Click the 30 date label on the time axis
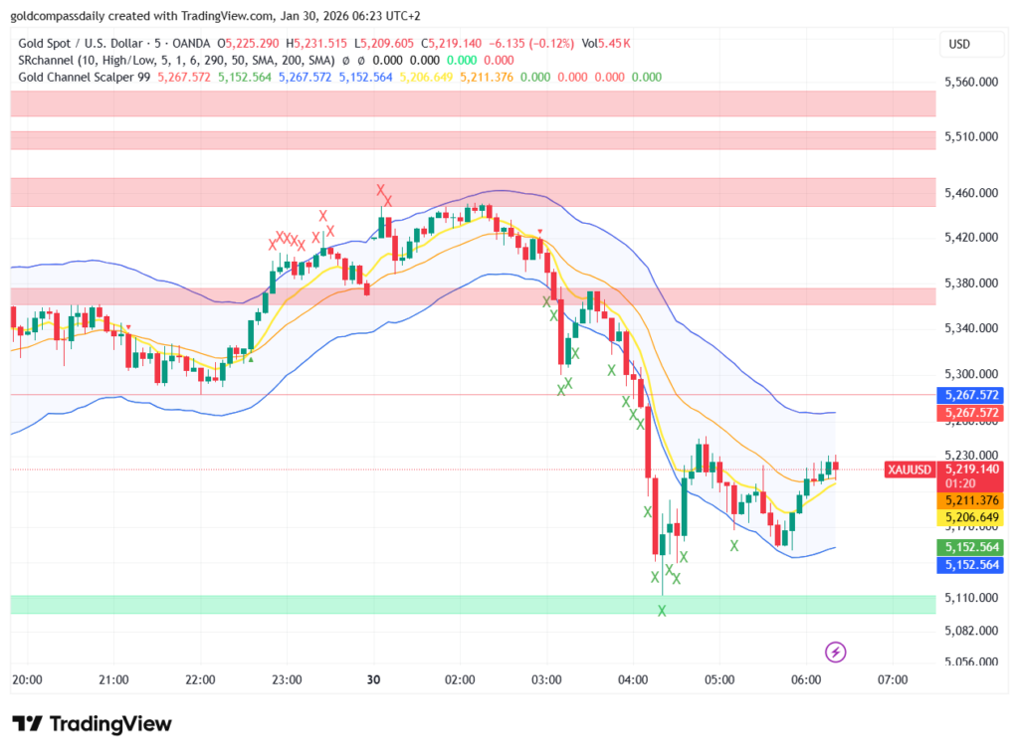Viewport: 1019px width, 754px height. 373,679
